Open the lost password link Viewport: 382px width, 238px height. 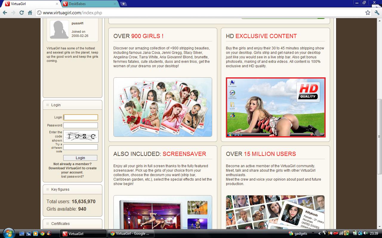tap(73, 176)
